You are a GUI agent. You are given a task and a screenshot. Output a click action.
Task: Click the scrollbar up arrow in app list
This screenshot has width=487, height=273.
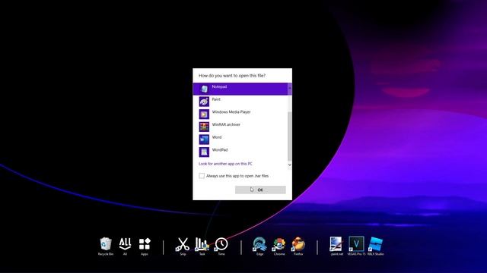tap(290, 88)
